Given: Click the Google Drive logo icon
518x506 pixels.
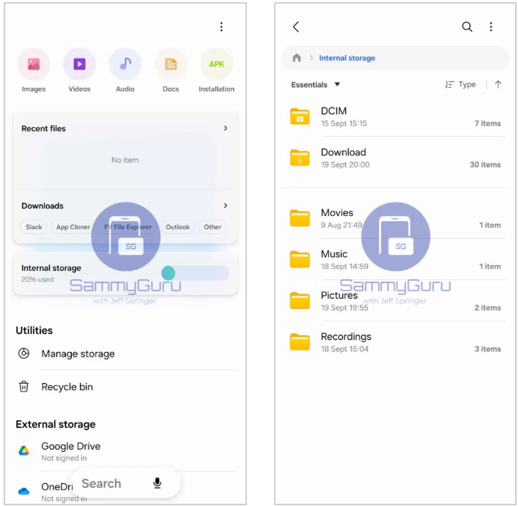Looking at the screenshot, I should [x=23, y=450].
